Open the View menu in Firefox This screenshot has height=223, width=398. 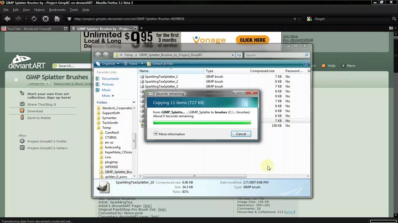click(26, 10)
